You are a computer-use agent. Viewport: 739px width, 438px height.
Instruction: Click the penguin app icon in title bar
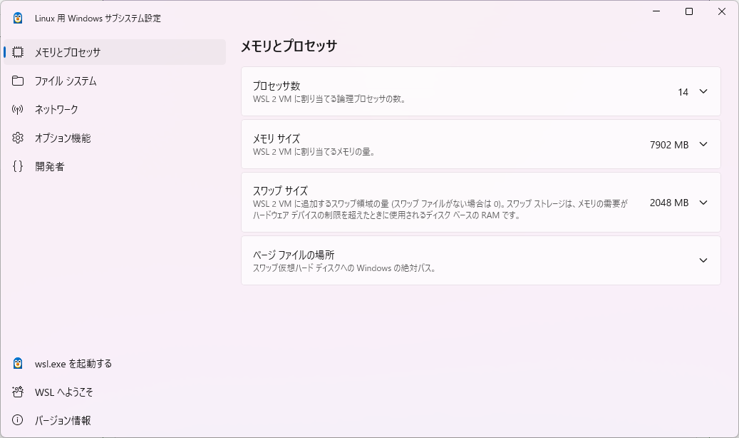click(18, 18)
